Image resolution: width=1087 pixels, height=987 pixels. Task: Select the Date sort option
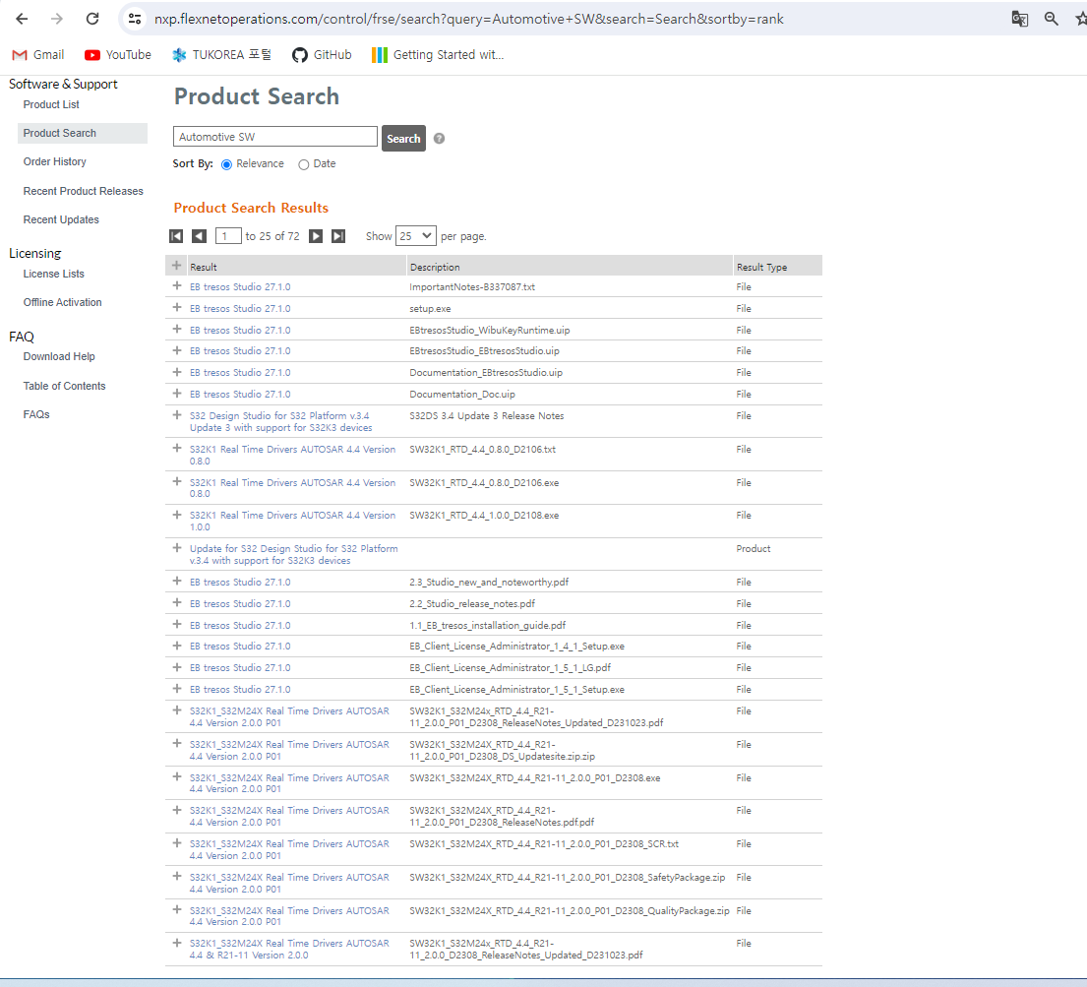pos(303,163)
